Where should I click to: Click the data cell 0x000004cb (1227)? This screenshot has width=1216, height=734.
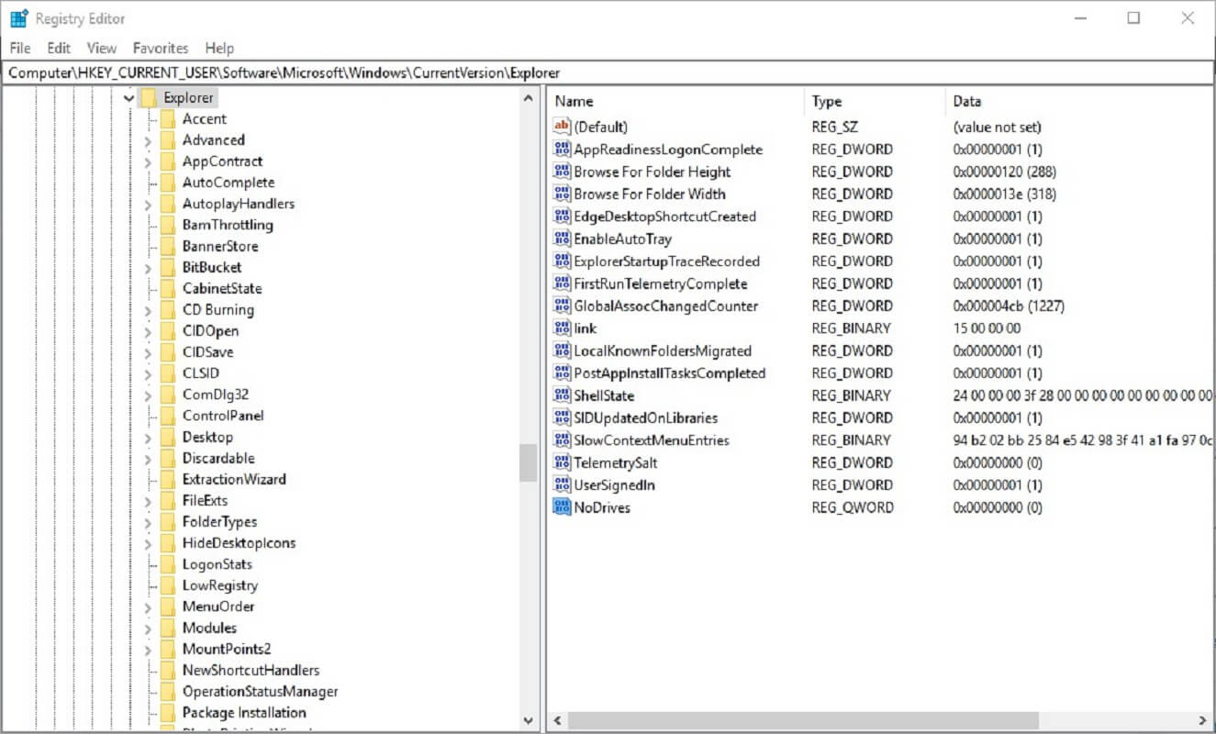(1009, 306)
